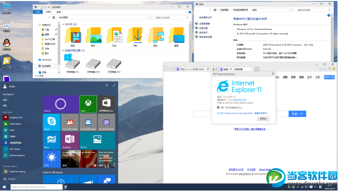
Task: Click the Windows Start button on taskbar
Action: coord(4,187)
